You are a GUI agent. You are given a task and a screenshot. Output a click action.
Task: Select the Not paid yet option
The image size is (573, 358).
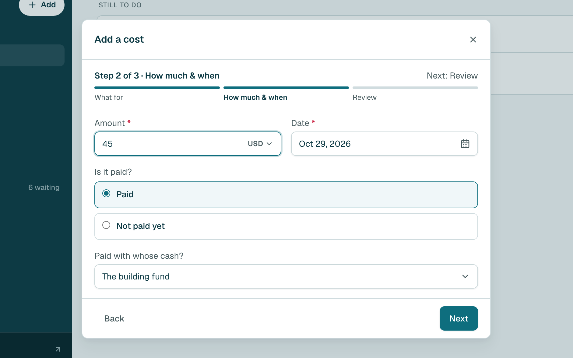[x=286, y=226]
